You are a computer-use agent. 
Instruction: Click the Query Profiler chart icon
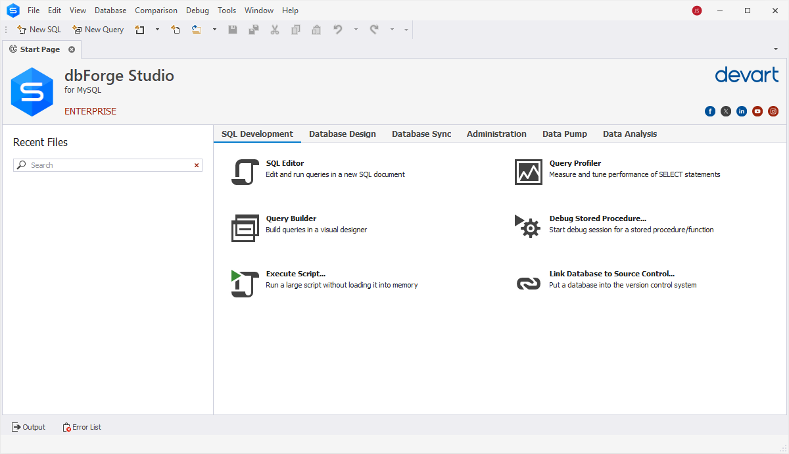[528, 172]
